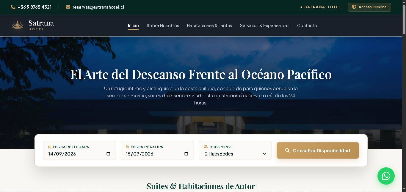
Task: Click the Suites & Habitaciones de Autor heading
Action: [x=201, y=186]
